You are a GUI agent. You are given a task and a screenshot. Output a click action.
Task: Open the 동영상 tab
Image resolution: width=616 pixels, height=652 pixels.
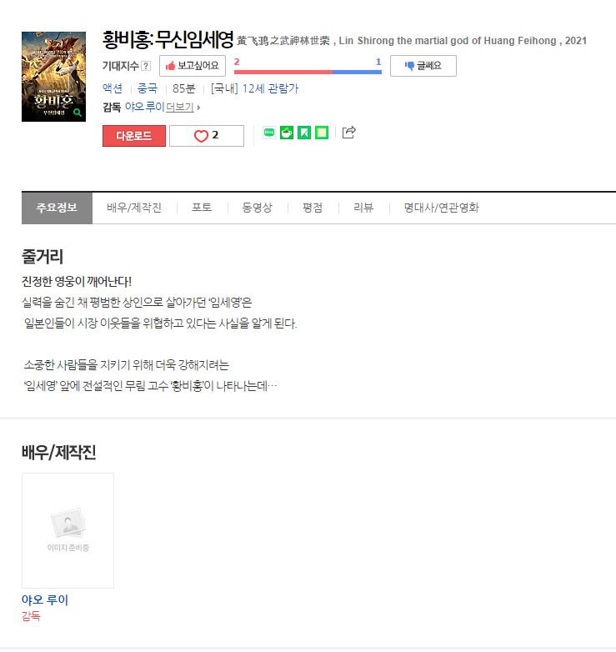pos(258,208)
